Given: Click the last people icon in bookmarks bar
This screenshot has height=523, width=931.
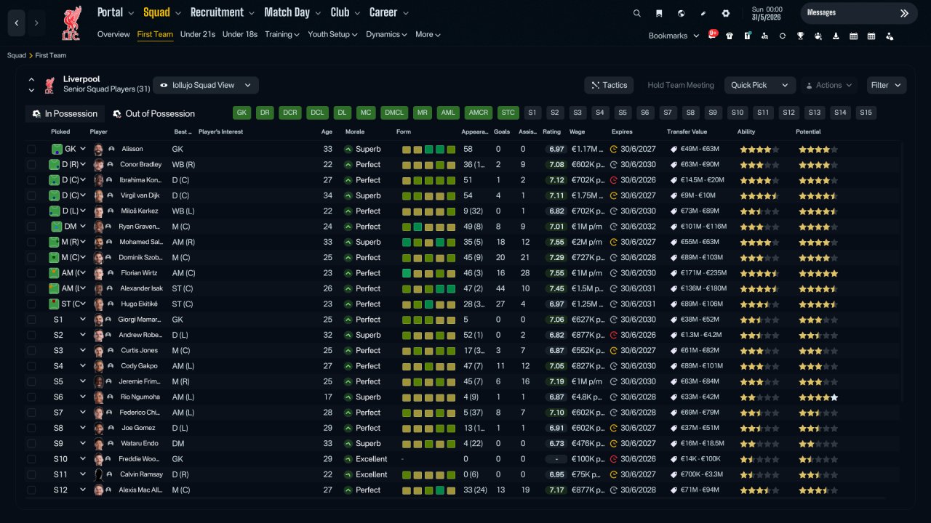Looking at the screenshot, I should tap(890, 36).
